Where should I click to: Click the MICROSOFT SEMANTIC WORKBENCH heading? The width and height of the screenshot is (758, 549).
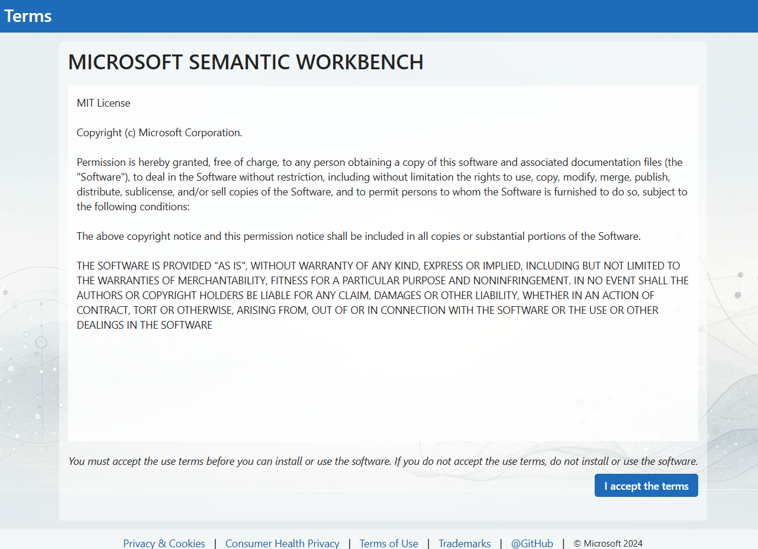(x=246, y=62)
